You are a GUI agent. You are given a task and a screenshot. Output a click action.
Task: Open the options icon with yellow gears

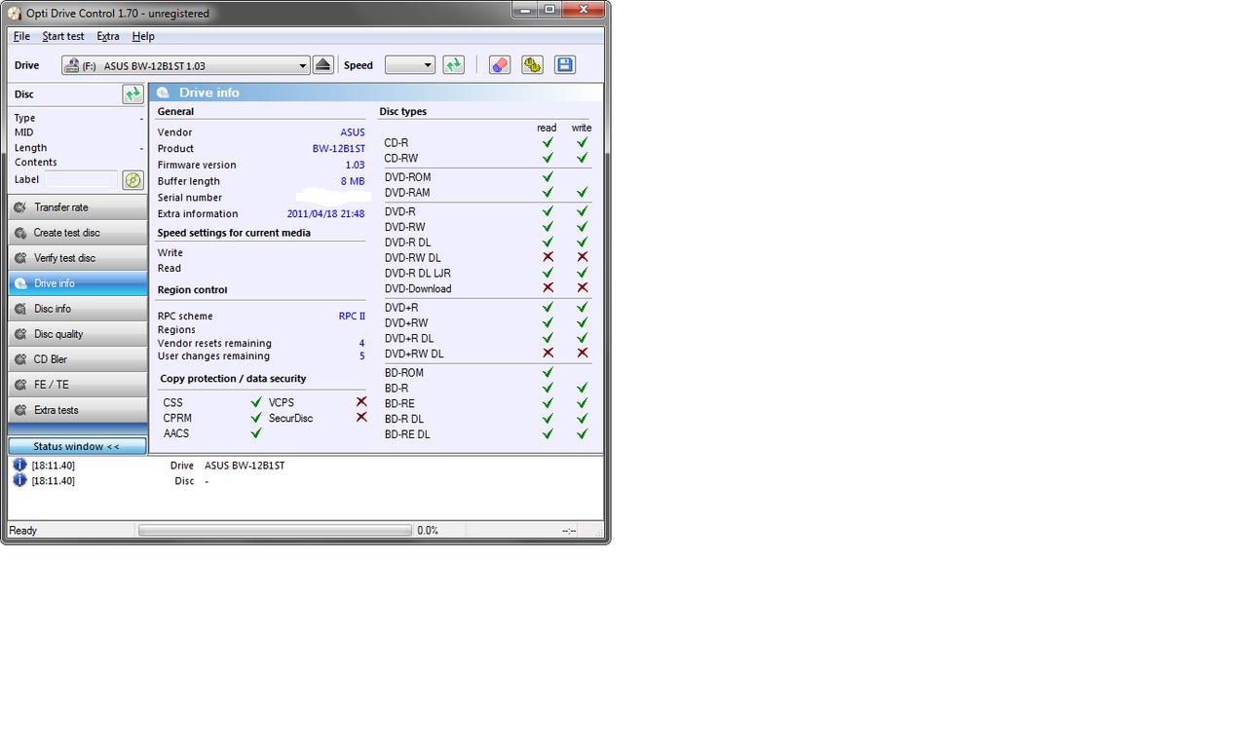tap(532, 65)
